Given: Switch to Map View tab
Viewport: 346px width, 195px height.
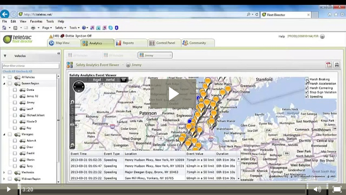Looking at the screenshot, I should [64, 43].
